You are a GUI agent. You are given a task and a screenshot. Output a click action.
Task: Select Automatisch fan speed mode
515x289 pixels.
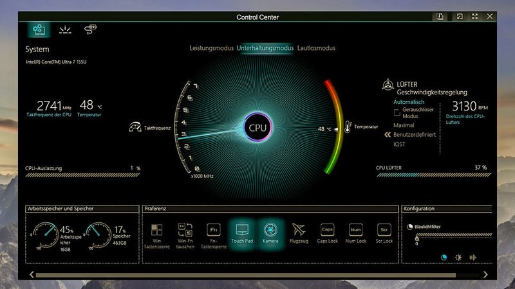pos(409,102)
